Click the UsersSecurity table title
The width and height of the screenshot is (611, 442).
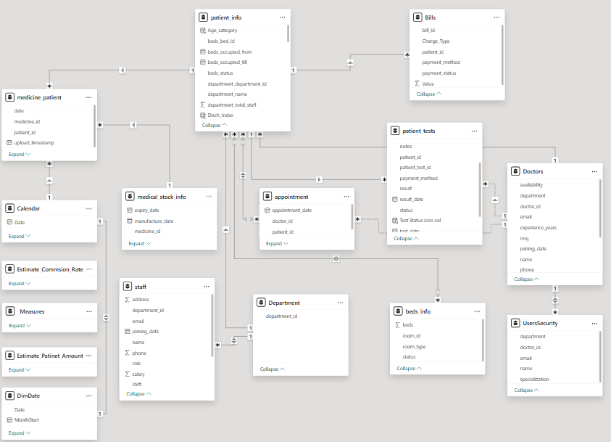coord(540,323)
